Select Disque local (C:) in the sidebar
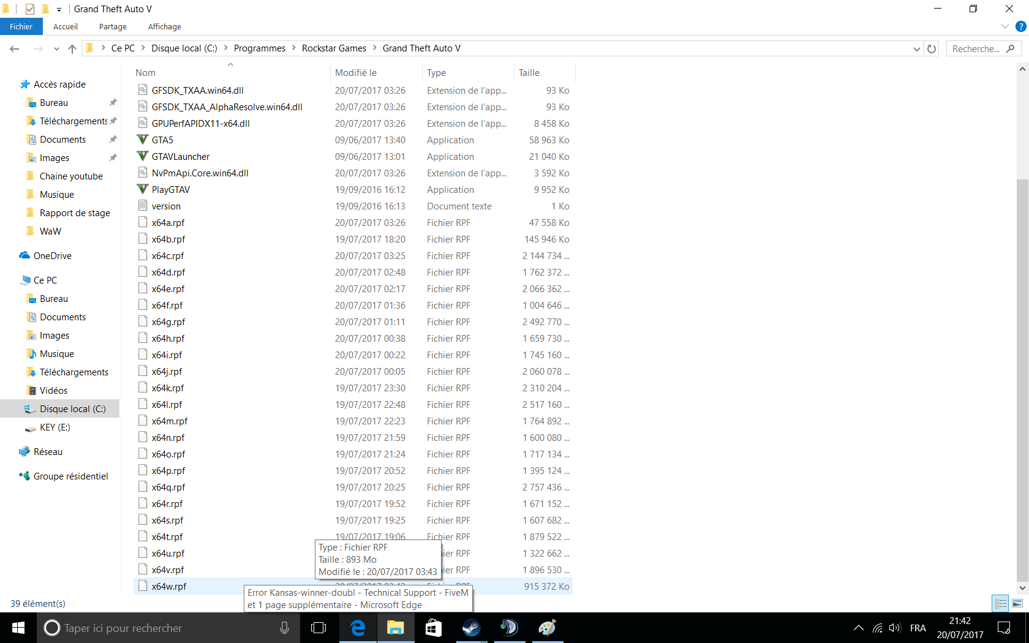 click(x=60, y=408)
